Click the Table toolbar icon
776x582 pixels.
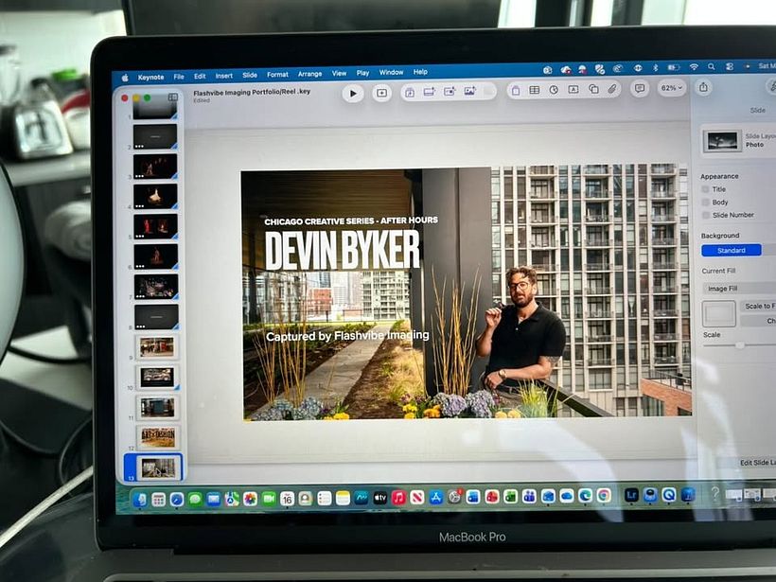[535, 90]
